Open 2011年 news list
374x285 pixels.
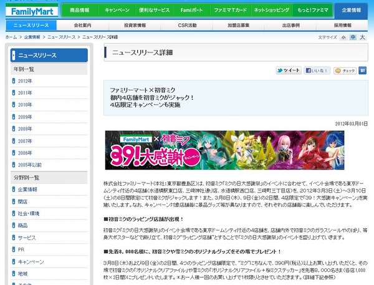[x=25, y=93]
